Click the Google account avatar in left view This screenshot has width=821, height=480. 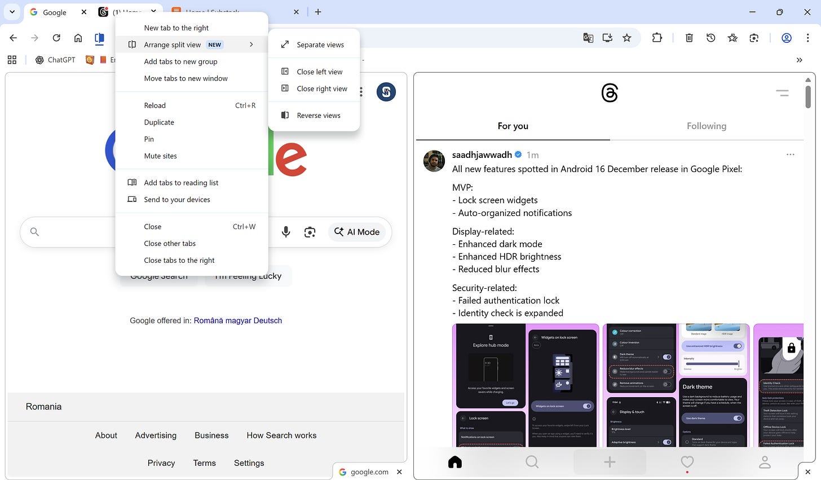coord(386,92)
